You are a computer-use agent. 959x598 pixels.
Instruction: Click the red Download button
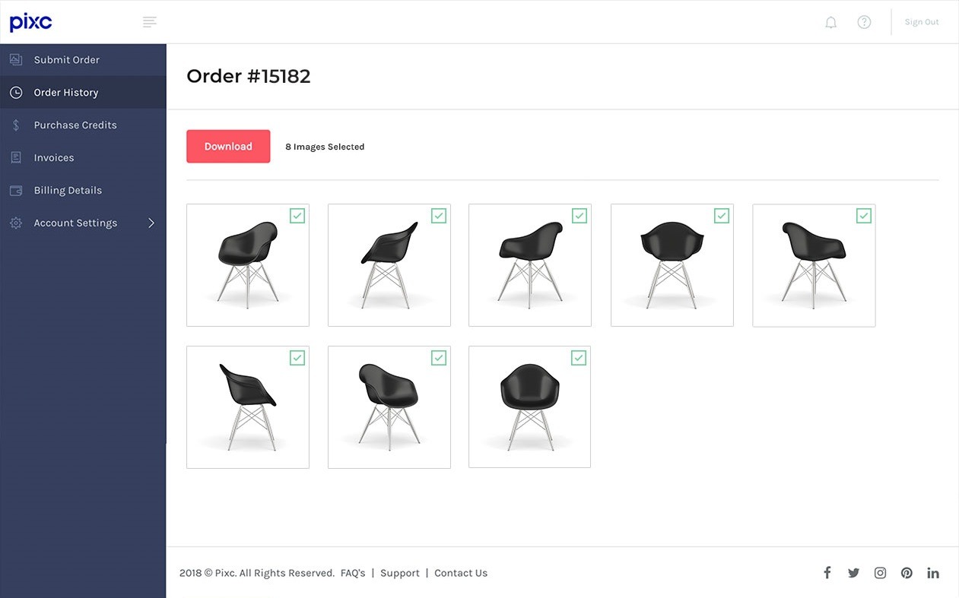point(228,146)
